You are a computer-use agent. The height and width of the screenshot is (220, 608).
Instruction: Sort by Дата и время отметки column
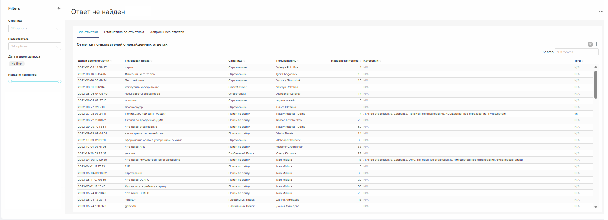tap(93, 61)
